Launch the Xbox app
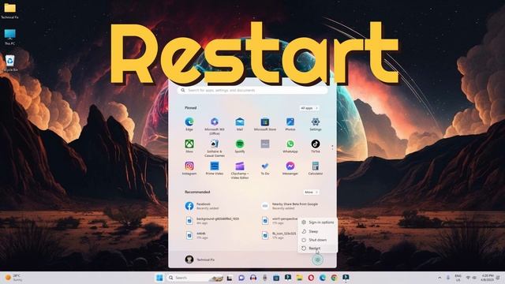 tap(189, 146)
